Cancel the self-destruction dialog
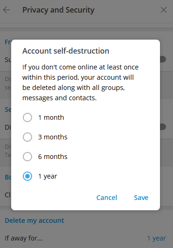Screen dimensions: 173x248 click(x=106, y=198)
